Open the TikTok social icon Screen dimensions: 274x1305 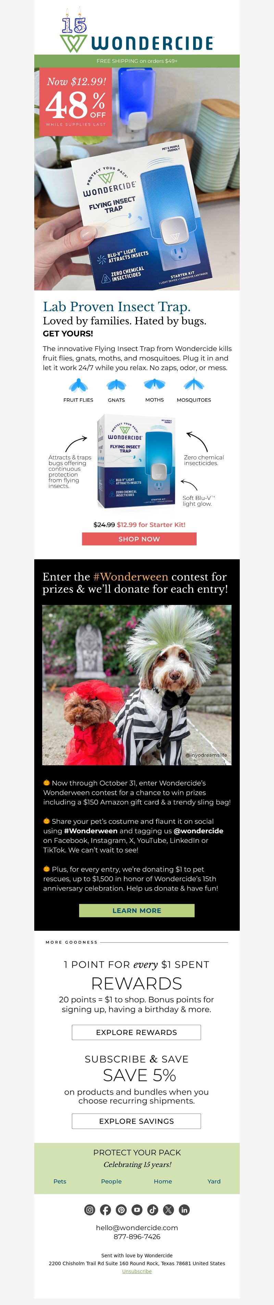tap(153, 1210)
